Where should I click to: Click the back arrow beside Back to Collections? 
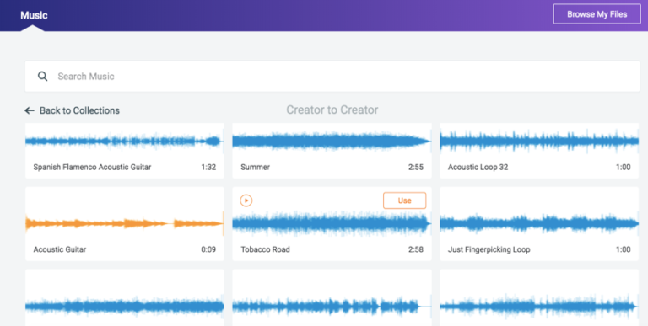[30, 110]
